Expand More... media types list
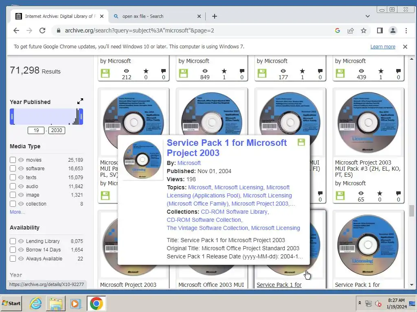Screen dimensions: 417x312 tap(17, 212)
